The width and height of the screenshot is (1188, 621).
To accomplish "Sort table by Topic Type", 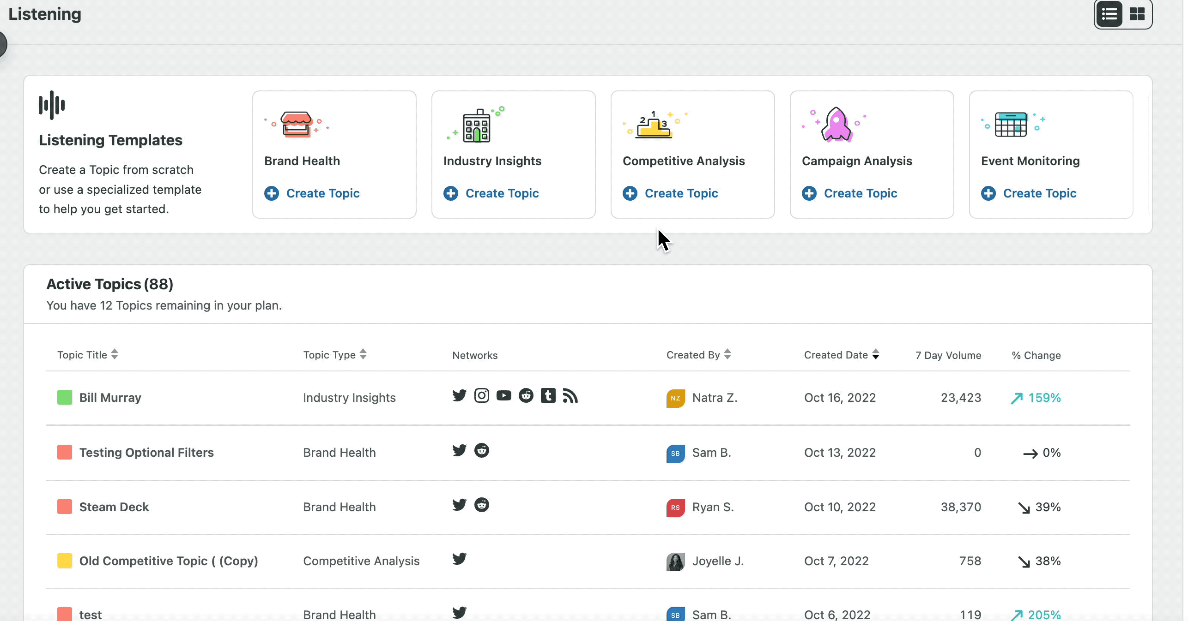I will pyautogui.click(x=335, y=355).
